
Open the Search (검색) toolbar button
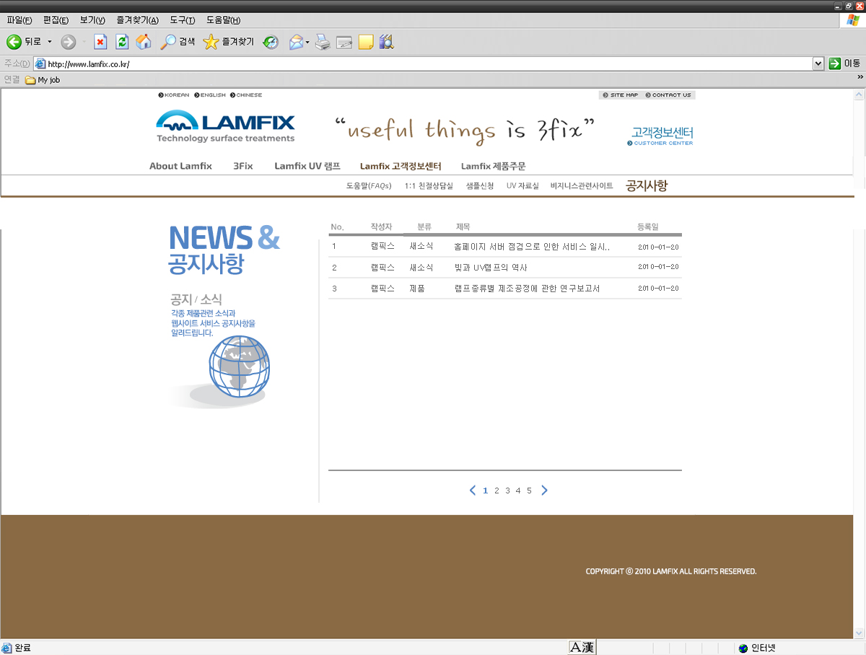click(x=178, y=42)
